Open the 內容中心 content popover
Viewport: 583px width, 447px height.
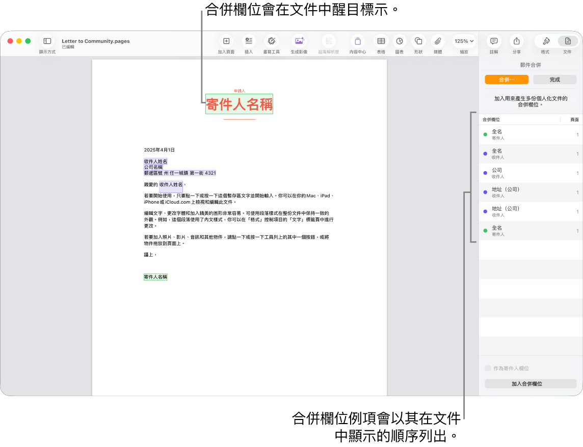coord(358,42)
